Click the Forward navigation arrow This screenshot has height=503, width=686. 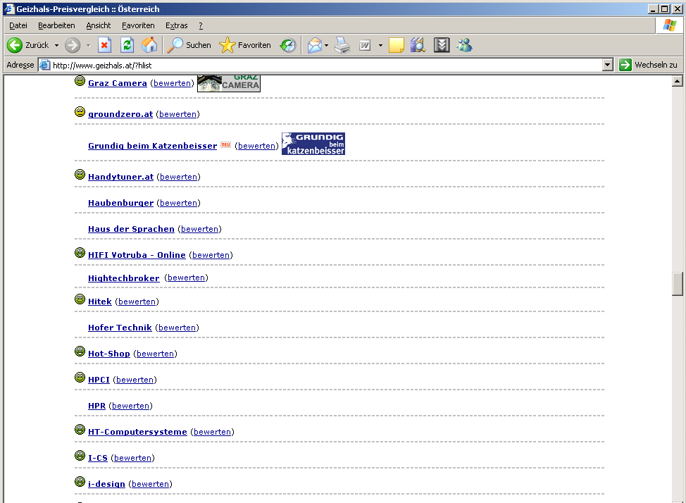[73, 45]
